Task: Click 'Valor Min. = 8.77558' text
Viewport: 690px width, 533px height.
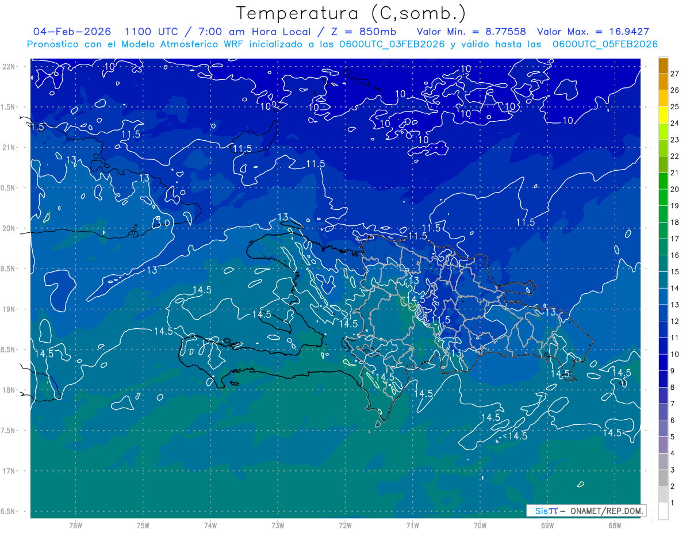Action: pyautogui.click(x=471, y=32)
